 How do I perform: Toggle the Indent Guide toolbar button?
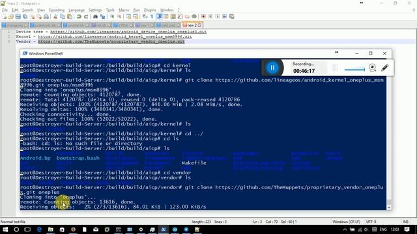pos(159,16)
